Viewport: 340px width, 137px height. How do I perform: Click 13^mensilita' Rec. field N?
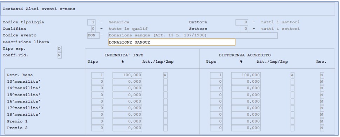[x=322, y=82]
